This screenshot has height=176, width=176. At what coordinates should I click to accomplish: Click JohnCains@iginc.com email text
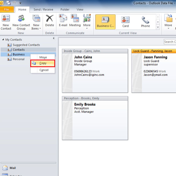tap(89, 75)
